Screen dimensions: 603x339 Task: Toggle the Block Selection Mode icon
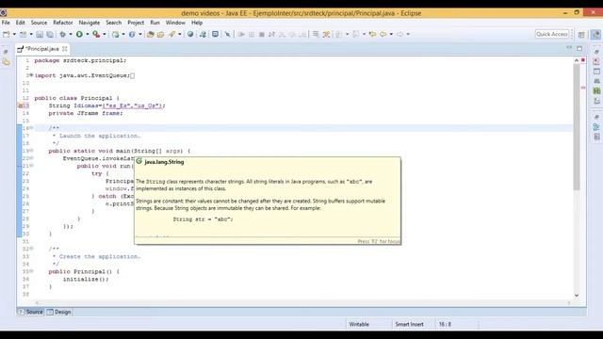316,34
